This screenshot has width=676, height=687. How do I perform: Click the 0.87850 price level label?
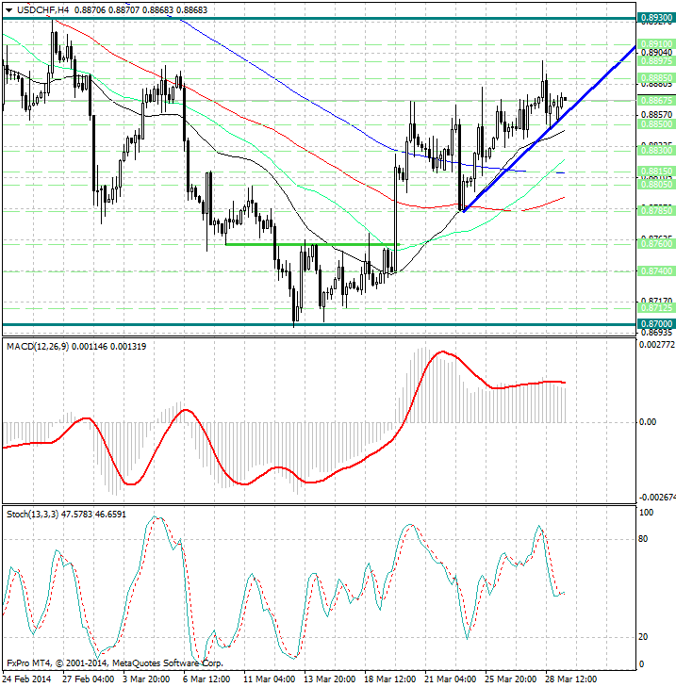click(656, 211)
